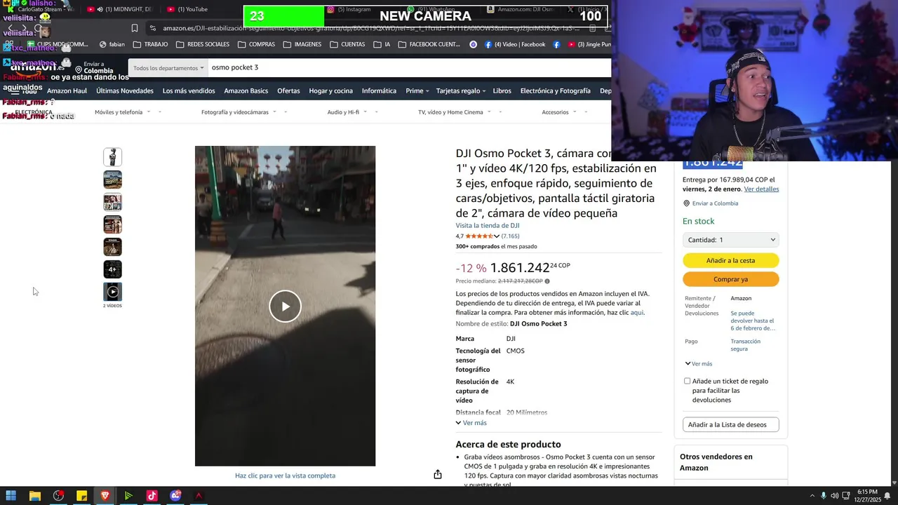Click the search field containing osmo pocket 3
Screen dimensions: 898x505
[x=409, y=67]
